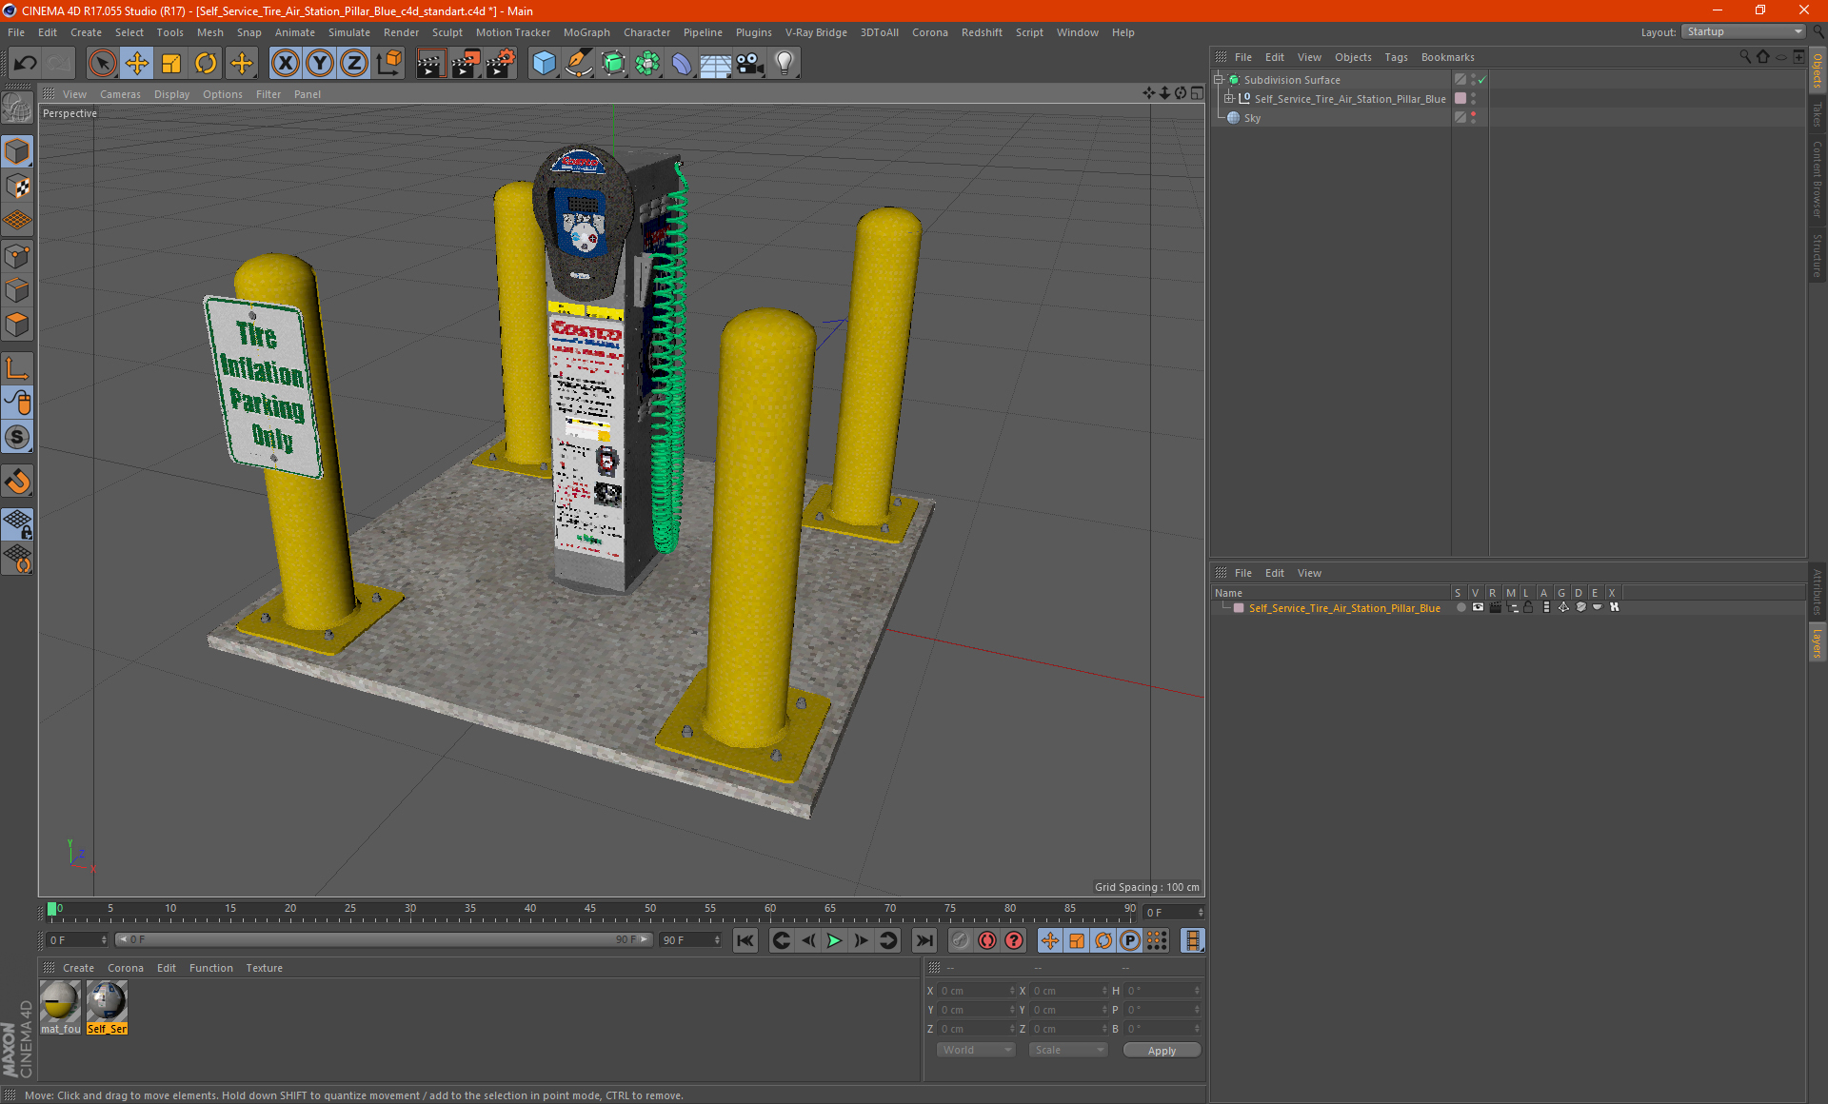The width and height of the screenshot is (1828, 1104).
Task: Add a Cube primitive object
Action: point(544,64)
